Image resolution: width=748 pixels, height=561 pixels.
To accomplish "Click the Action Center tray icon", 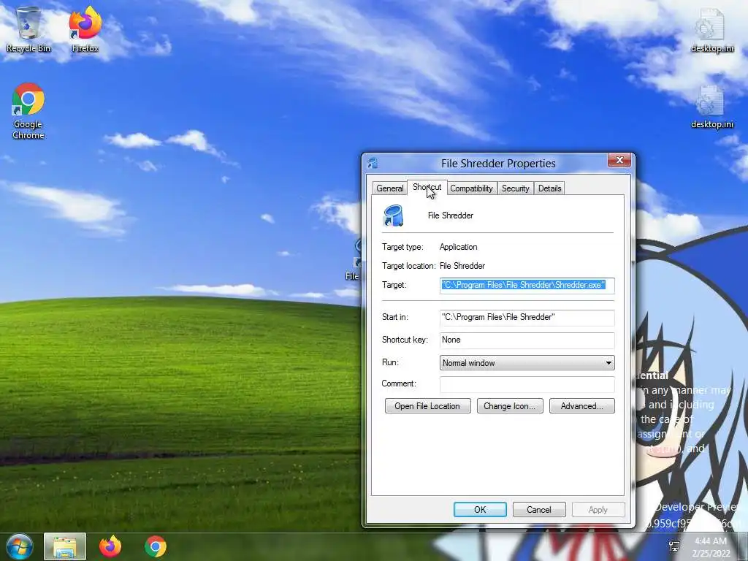I will pyautogui.click(x=674, y=546).
